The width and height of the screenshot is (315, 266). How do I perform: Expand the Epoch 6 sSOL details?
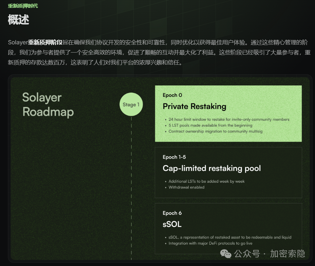228,240
